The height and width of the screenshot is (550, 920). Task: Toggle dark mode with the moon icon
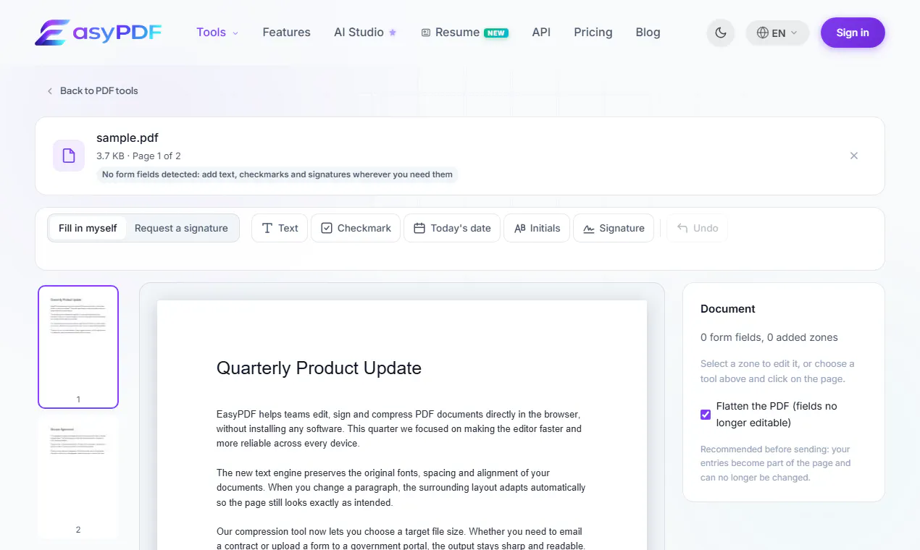[720, 33]
